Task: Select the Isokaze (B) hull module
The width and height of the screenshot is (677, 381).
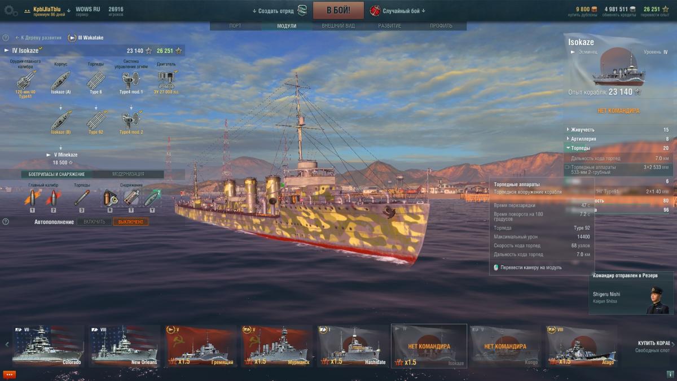Action: tap(60, 120)
